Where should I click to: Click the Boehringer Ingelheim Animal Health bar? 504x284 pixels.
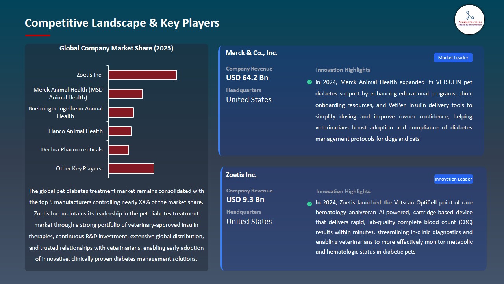(x=121, y=112)
